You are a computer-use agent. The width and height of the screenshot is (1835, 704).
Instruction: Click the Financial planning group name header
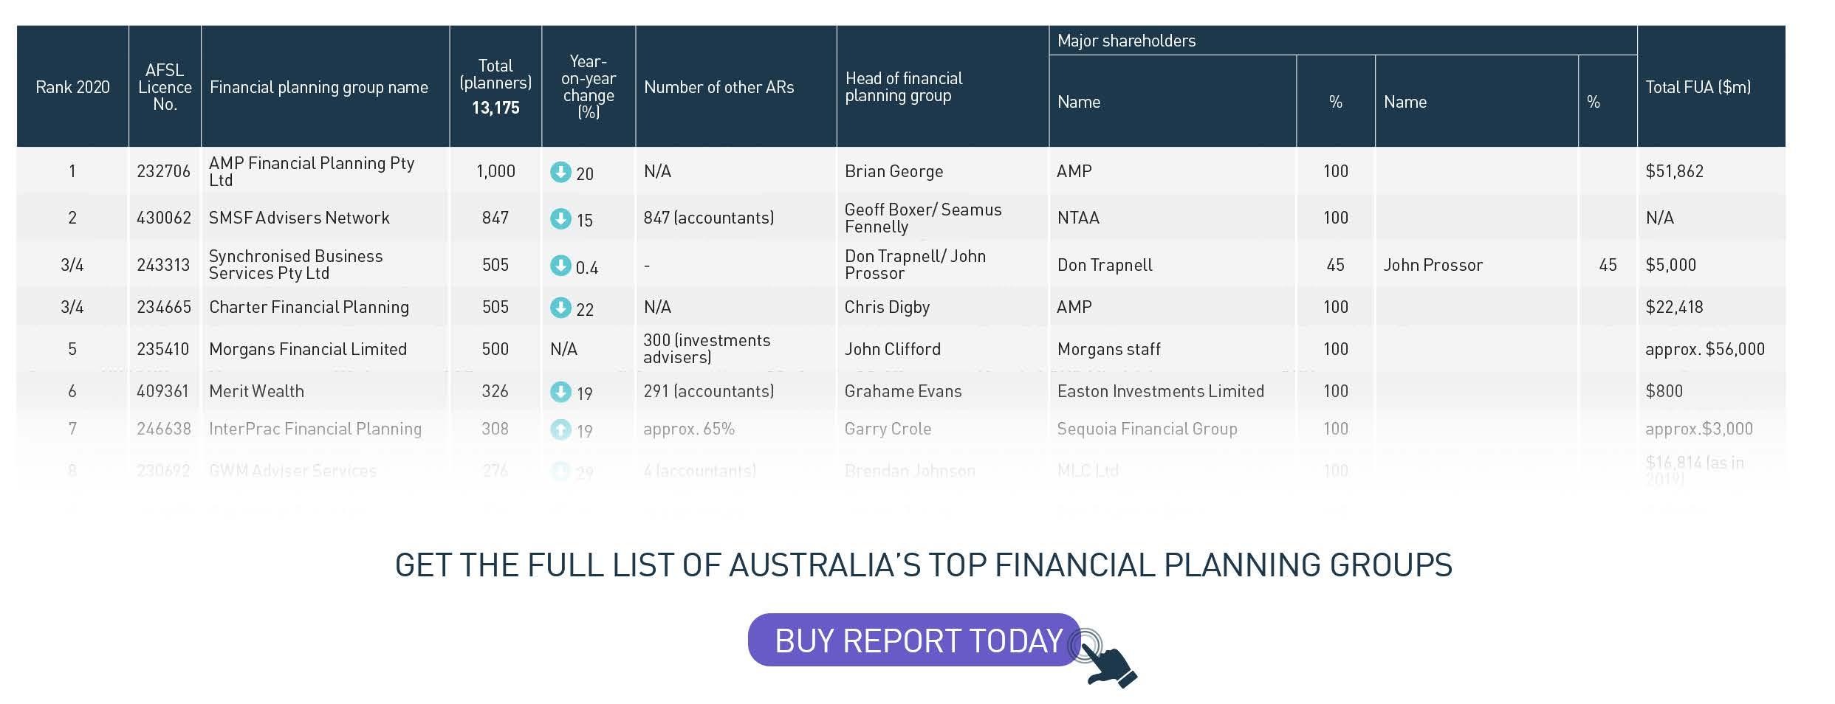coord(319,87)
